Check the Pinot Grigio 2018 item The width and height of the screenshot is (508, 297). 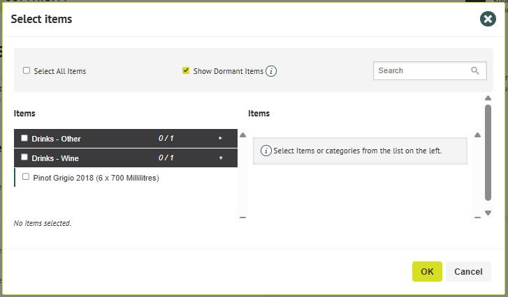point(26,177)
